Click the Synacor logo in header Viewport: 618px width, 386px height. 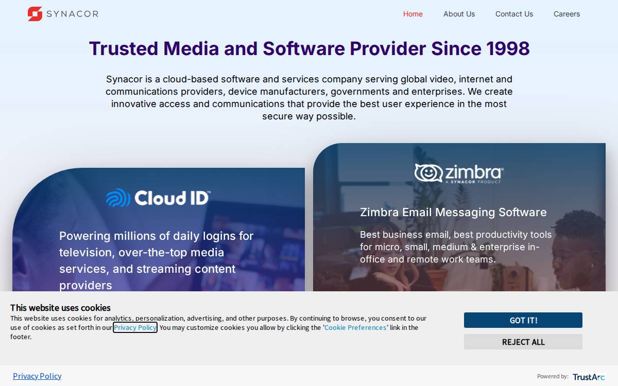pyautogui.click(x=63, y=14)
